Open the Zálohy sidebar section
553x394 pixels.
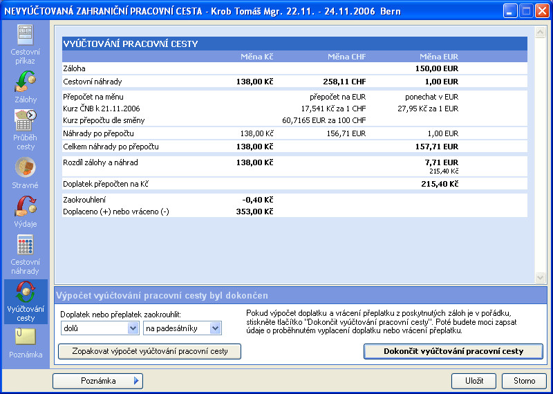pos(26,87)
